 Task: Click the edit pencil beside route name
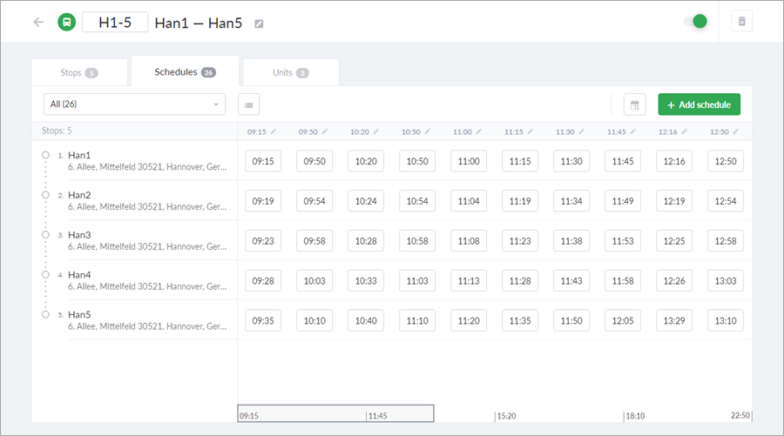259,23
